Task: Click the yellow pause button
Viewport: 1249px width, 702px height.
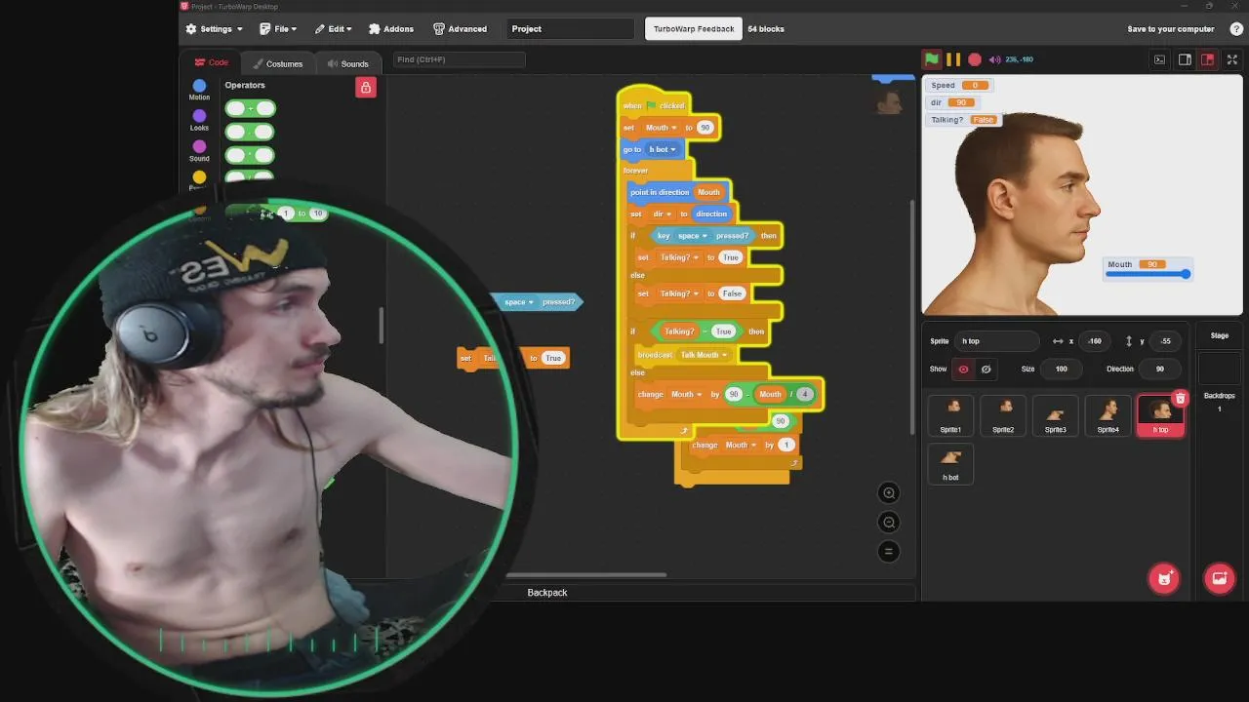Action: click(x=953, y=59)
